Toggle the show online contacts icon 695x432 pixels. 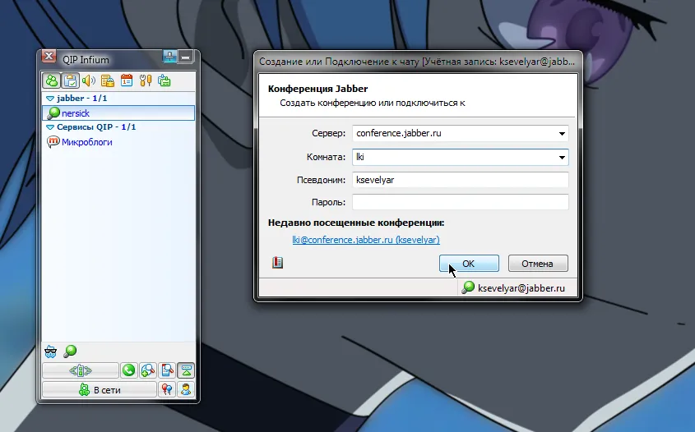point(52,80)
